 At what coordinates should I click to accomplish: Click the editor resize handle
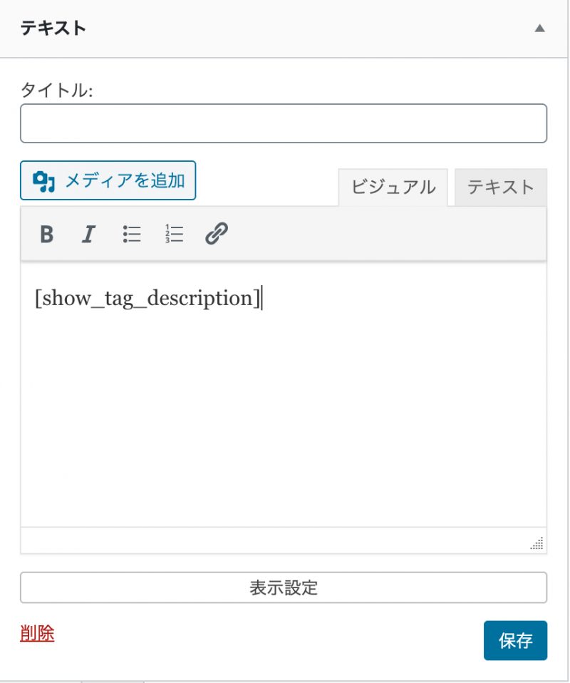click(x=537, y=544)
